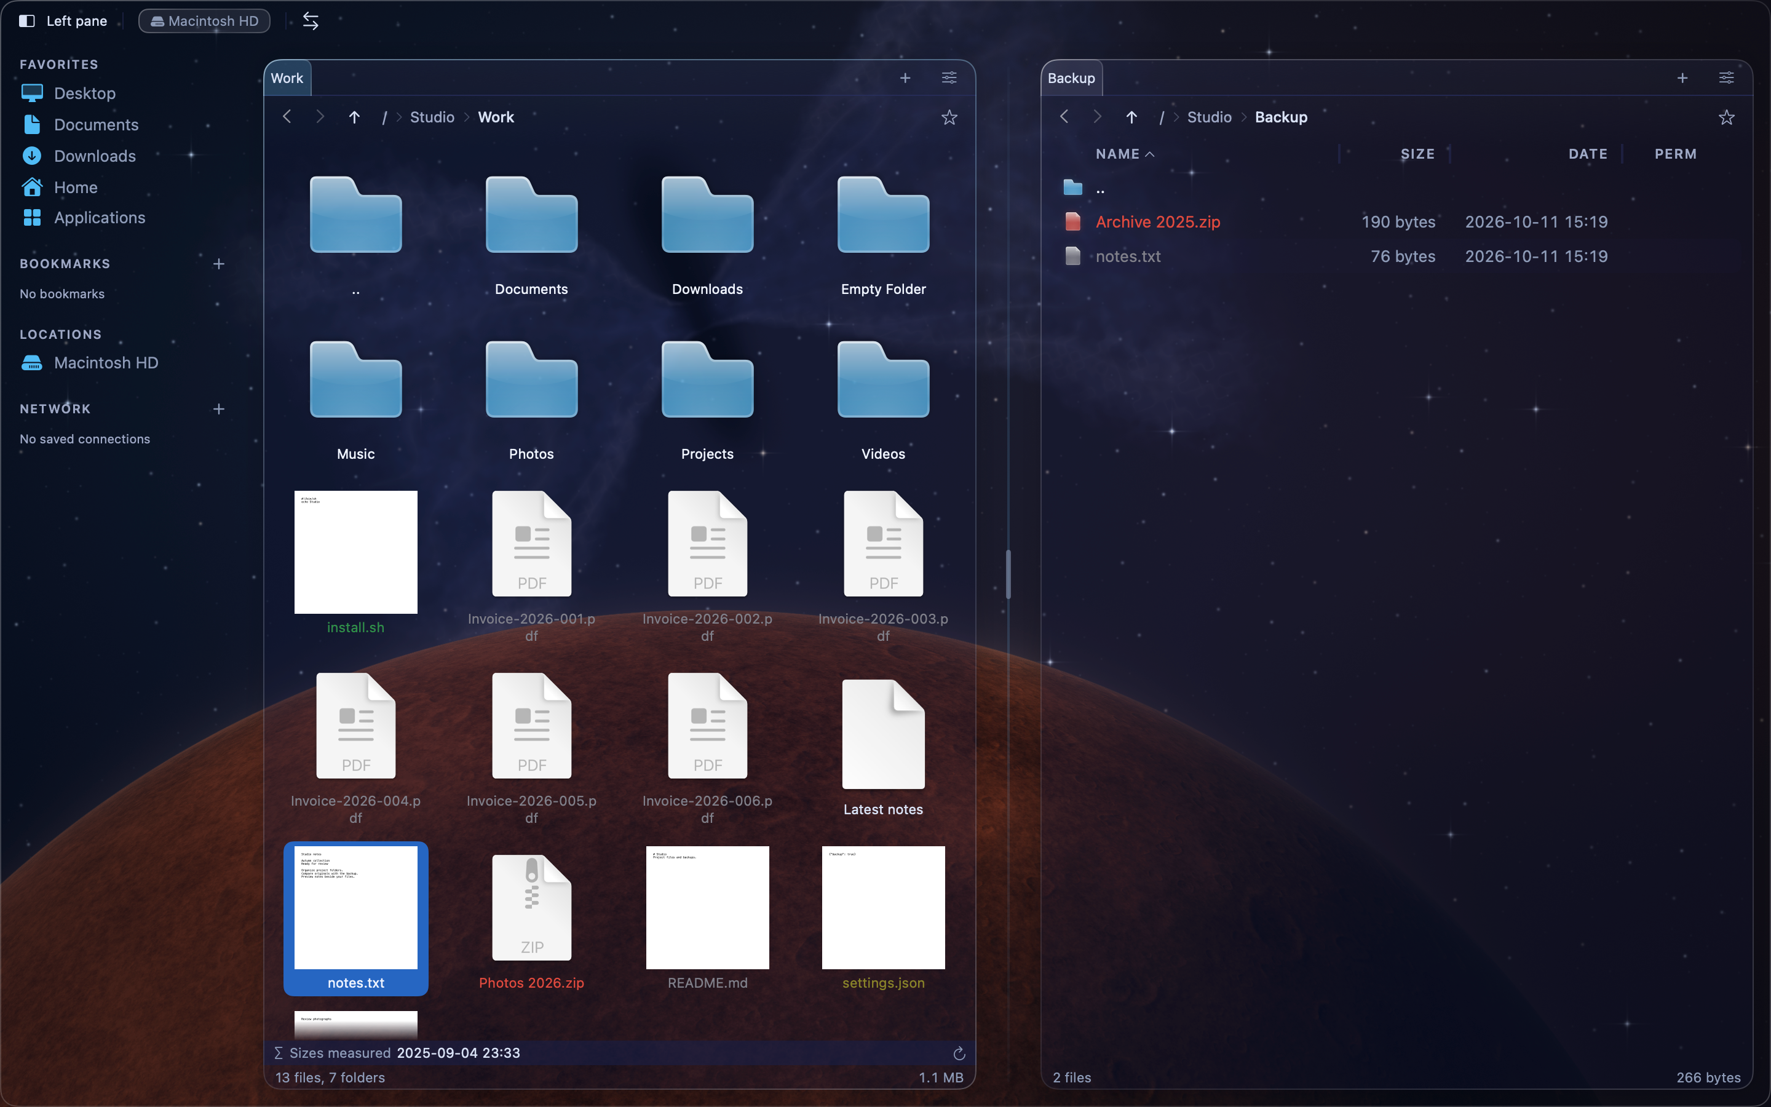Go up one level in Work pane
This screenshot has height=1107, width=1771.
[x=354, y=116]
